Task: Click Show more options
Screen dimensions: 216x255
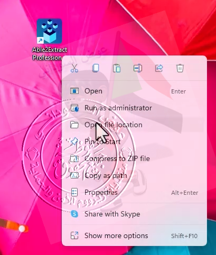Action: pos(135,235)
